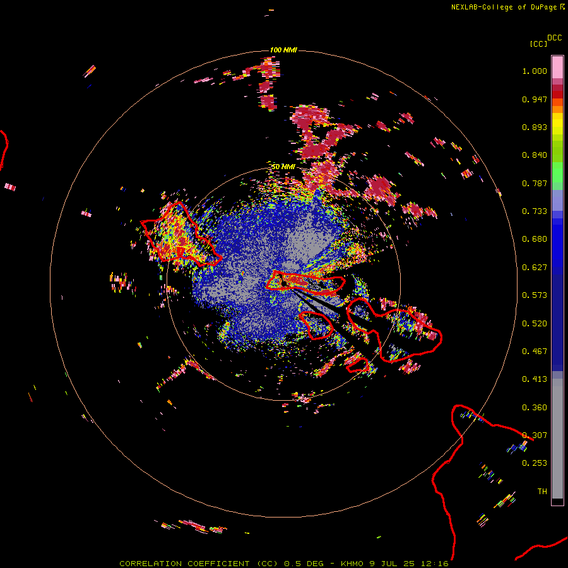Select the 1.000 scale value
Screen dimensions: 568x568
tap(535, 71)
